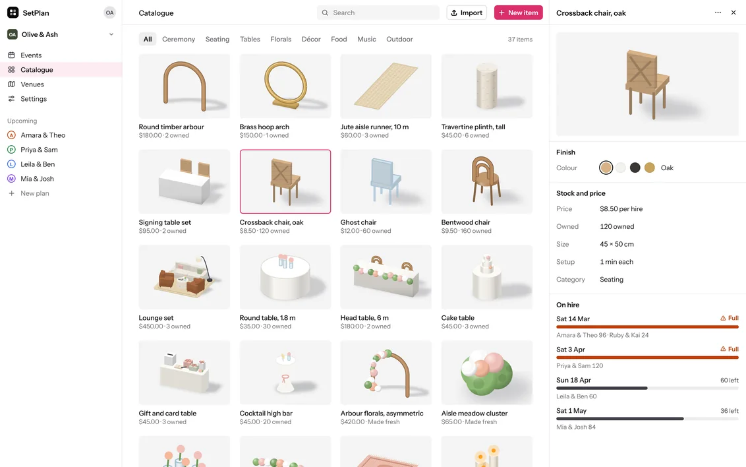This screenshot has width=746, height=467.
Task: Click the '45 × 50 cm' size value
Action: [x=617, y=244]
